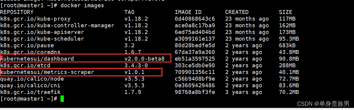Viewport: 354px width, 110px height.
Task: Select k8s.gcr.io/kube-controller-manager text
Action: pos(57,25)
